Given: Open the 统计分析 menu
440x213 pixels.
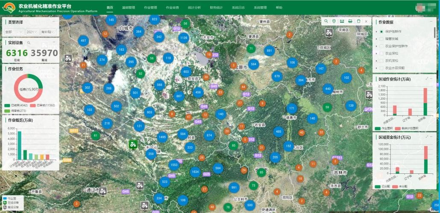Looking at the screenshot, I should click(x=194, y=8).
